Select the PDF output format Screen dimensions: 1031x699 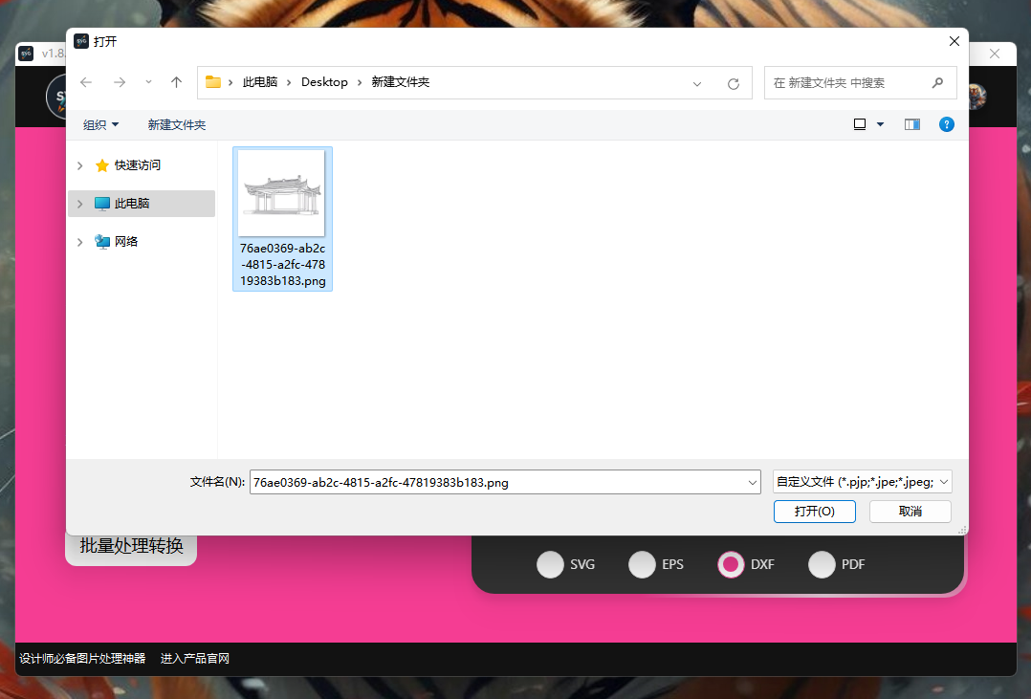[823, 564]
